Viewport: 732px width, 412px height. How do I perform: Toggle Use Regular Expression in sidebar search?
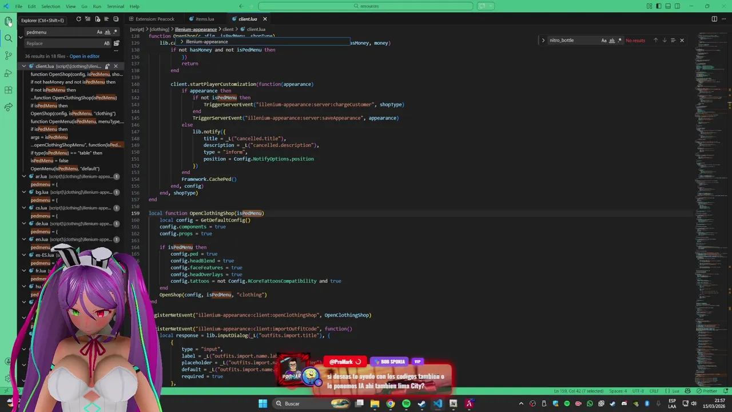[115, 32]
